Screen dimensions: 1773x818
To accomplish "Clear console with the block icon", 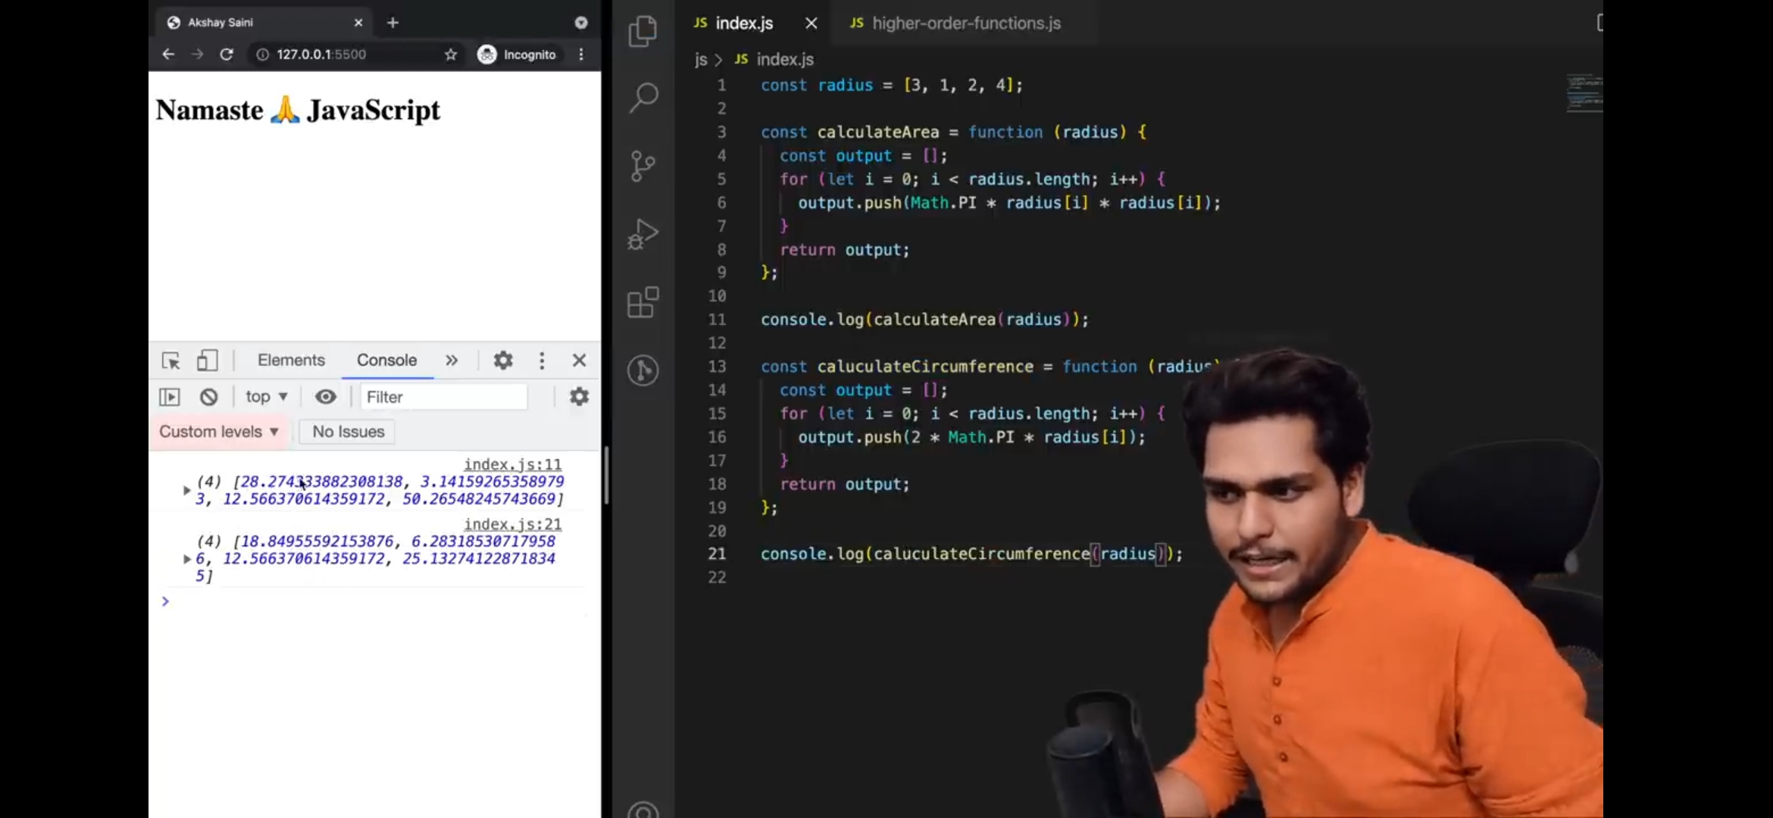I will pyautogui.click(x=208, y=397).
